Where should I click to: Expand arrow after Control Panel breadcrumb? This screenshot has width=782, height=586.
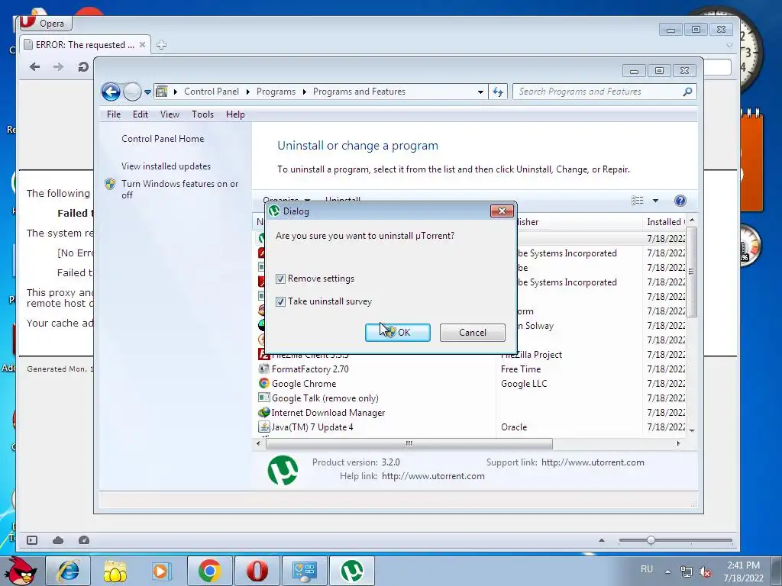pyautogui.click(x=248, y=92)
